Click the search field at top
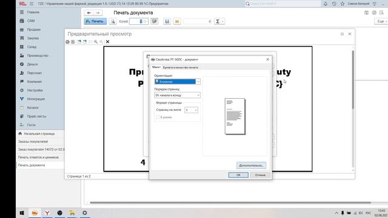Screen dimensions: 388x218 [283, 4]
